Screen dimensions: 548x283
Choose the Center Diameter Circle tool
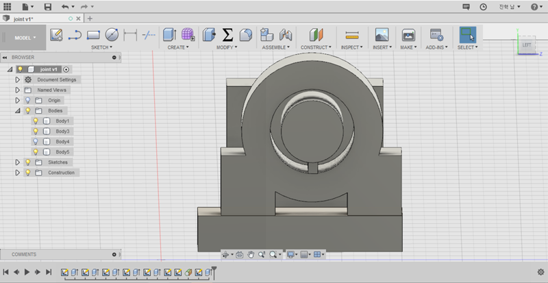click(112, 34)
